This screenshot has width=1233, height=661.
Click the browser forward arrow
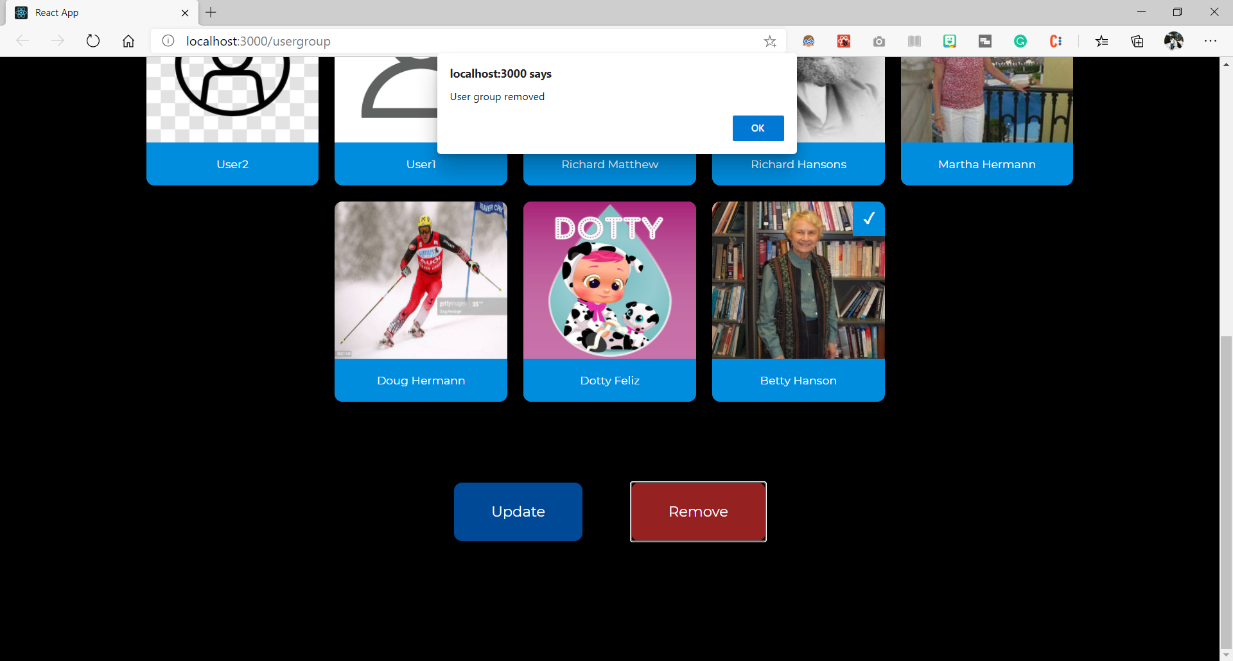[58, 41]
